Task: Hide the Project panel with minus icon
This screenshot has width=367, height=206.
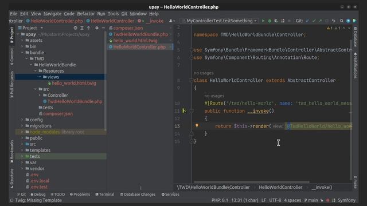Action: (x=103, y=28)
